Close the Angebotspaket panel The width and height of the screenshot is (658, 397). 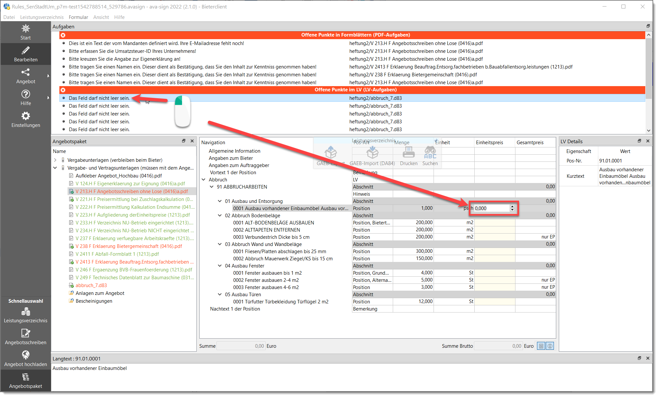(x=192, y=141)
